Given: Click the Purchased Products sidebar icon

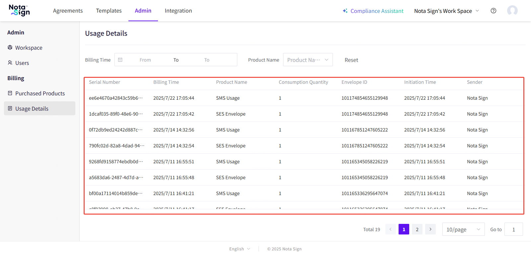Looking at the screenshot, I should click(x=10, y=93).
